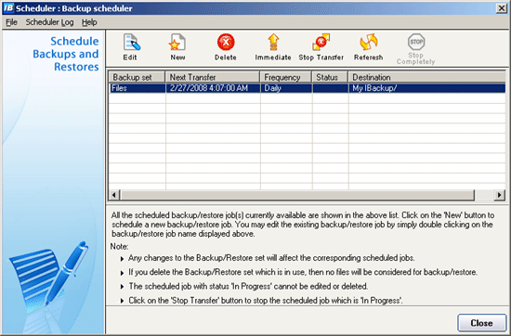Click the Close button
Image resolution: width=511 pixels, height=336 pixels.
tap(481, 323)
